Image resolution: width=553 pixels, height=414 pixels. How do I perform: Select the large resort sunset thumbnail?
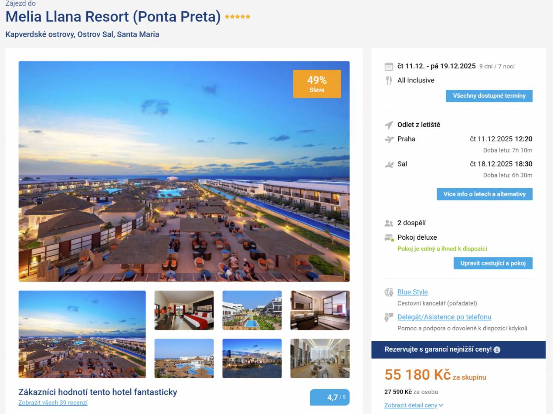click(82, 334)
